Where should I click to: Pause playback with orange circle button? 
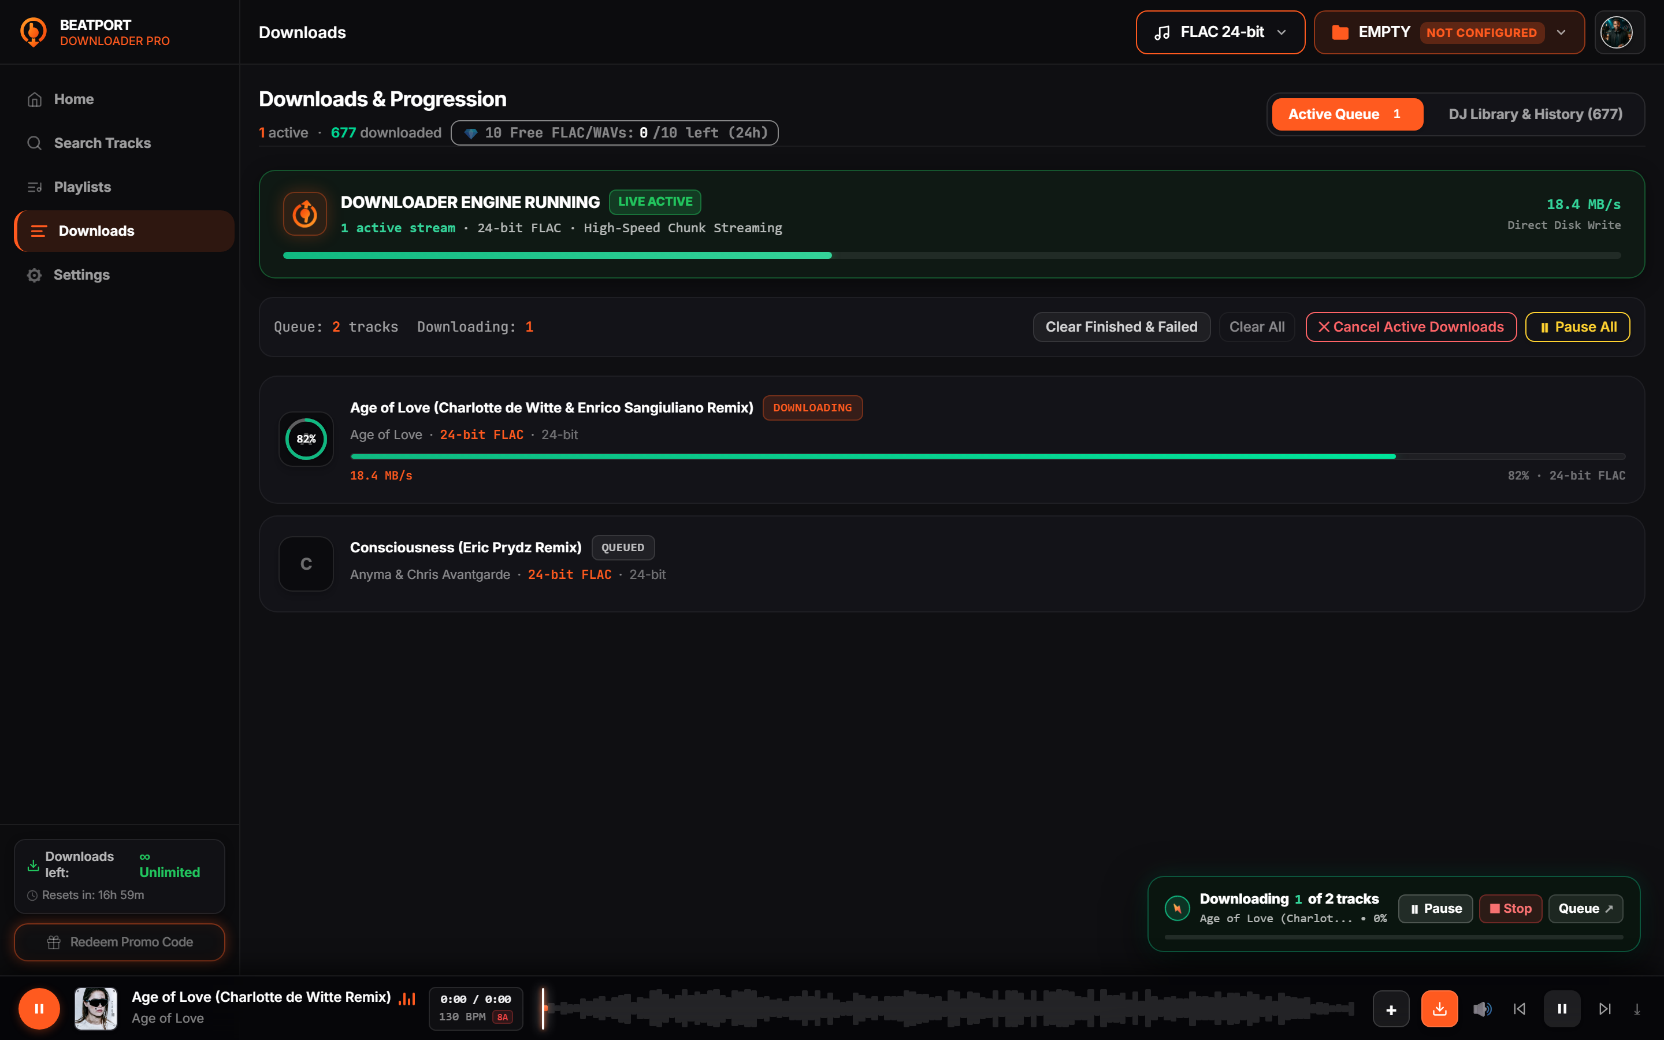[x=39, y=1008]
